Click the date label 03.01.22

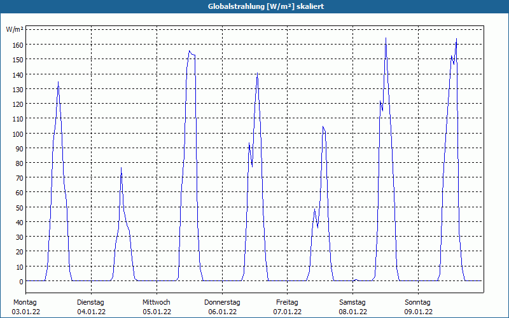tap(26, 312)
